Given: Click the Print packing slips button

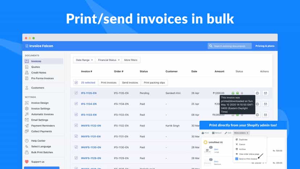Looking at the screenshot, I should [x=154, y=83].
